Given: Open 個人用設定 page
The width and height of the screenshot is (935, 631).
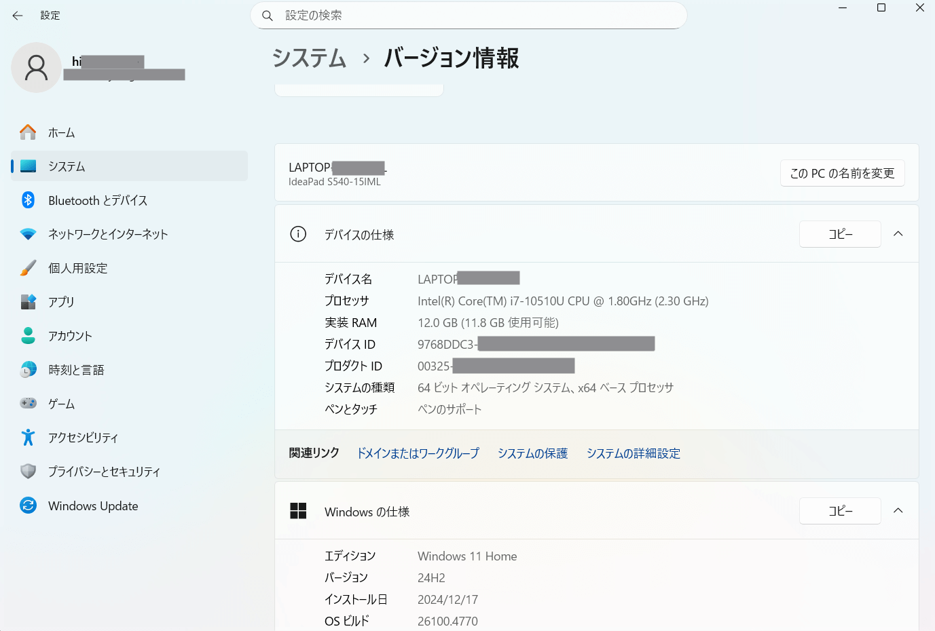Looking at the screenshot, I should (x=129, y=268).
